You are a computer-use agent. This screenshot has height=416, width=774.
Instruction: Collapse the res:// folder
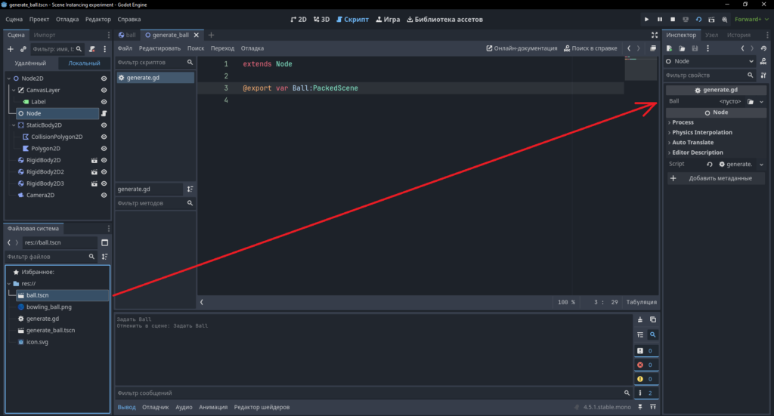(9, 283)
